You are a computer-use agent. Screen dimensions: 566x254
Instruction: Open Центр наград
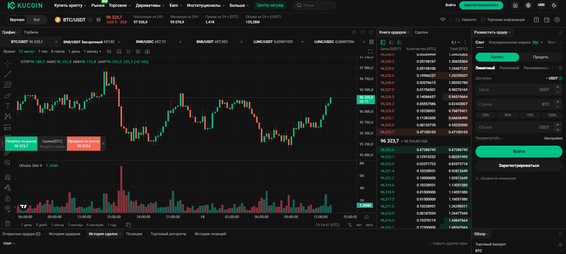pos(270,5)
